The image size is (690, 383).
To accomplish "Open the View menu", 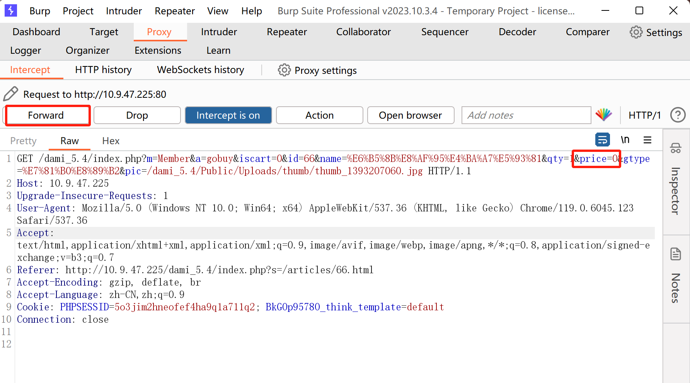I will coord(218,11).
